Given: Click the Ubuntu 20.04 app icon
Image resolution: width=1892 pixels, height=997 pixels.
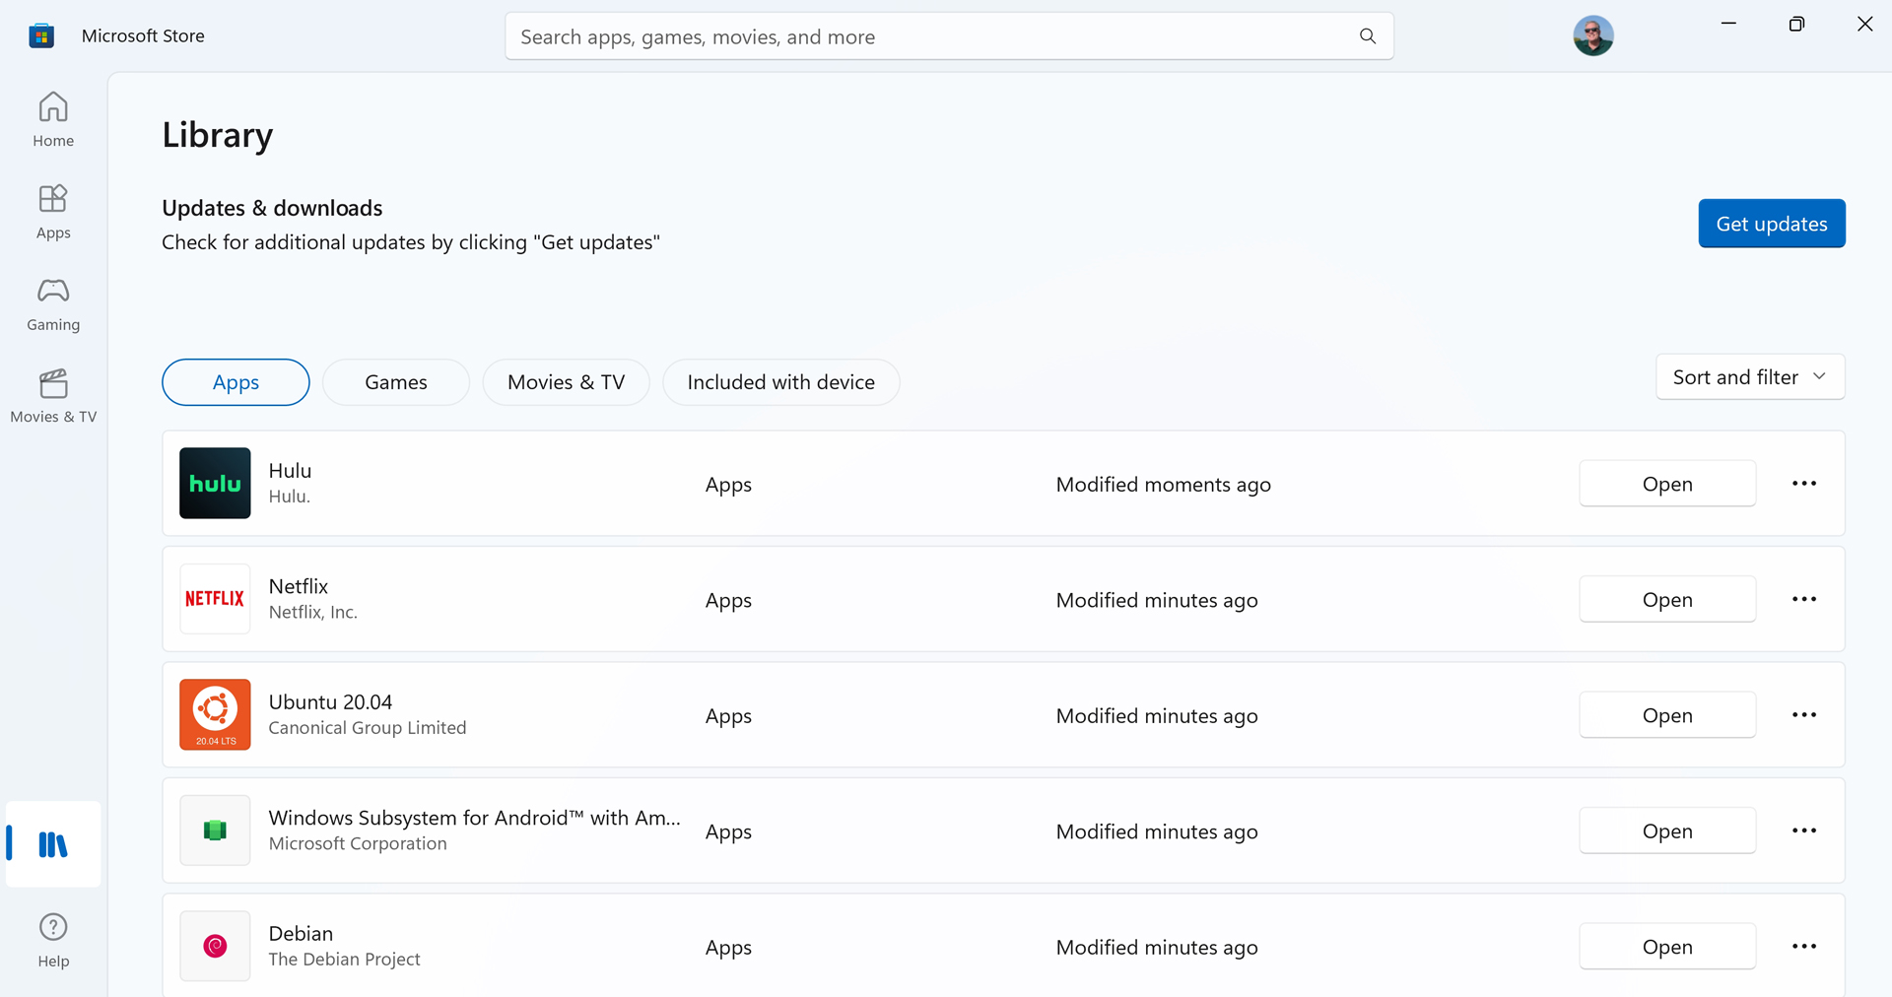Looking at the screenshot, I should [215, 715].
